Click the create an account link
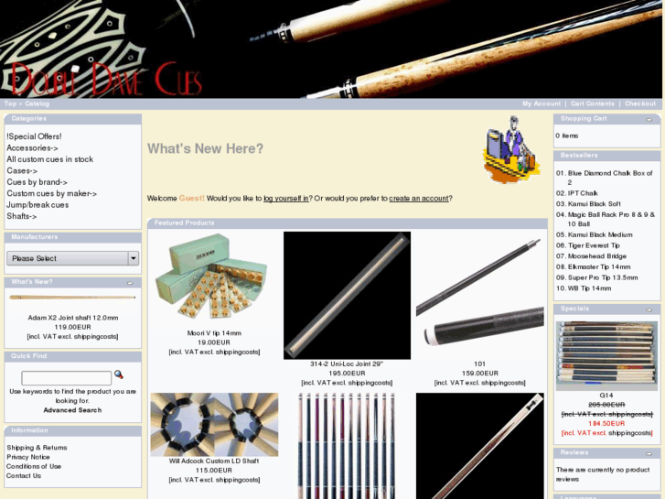Viewport: 665px width, 499px height. point(419,199)
